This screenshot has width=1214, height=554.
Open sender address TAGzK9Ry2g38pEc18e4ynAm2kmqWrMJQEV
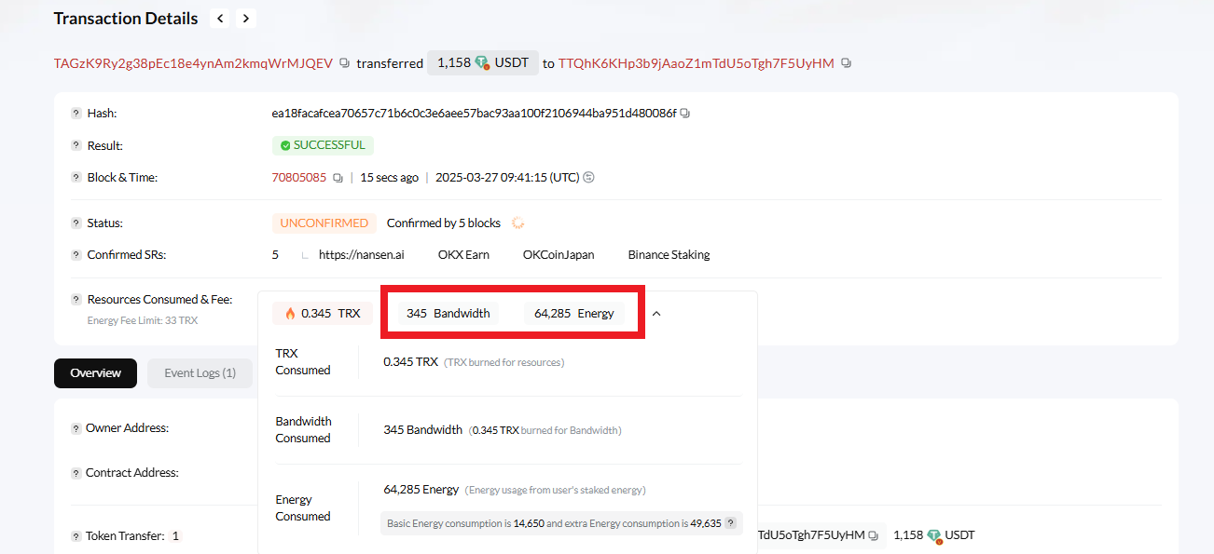pos(193,63)
